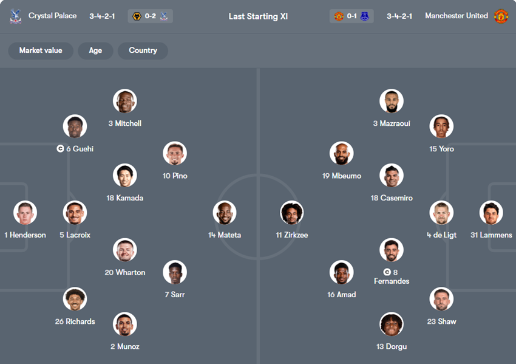The width and height of the screenshot is (516, 364).
Task: Open the Man United 0-1 Everton result badge
Action: coord(351,16)
